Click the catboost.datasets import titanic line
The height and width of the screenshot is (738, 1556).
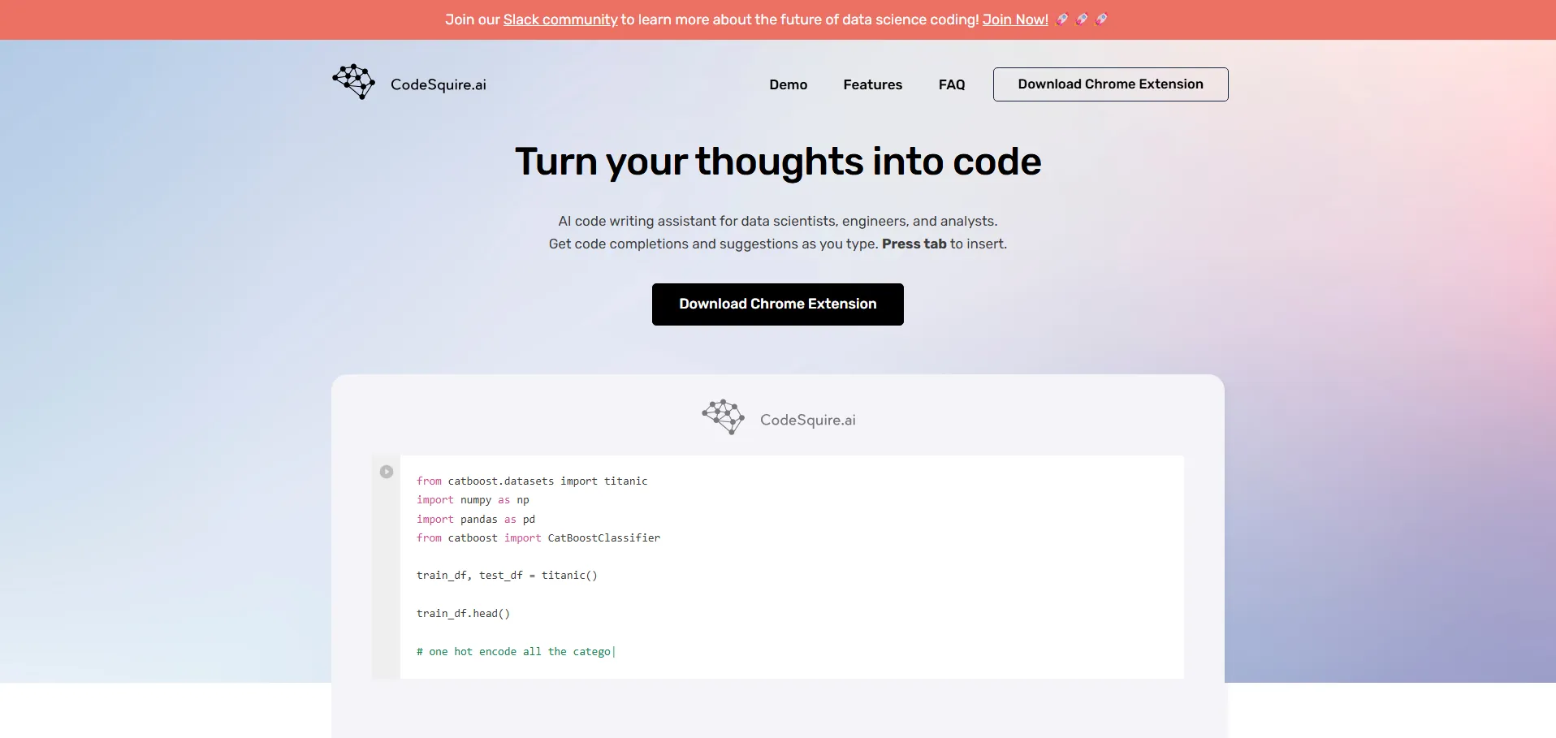(532, 481)
